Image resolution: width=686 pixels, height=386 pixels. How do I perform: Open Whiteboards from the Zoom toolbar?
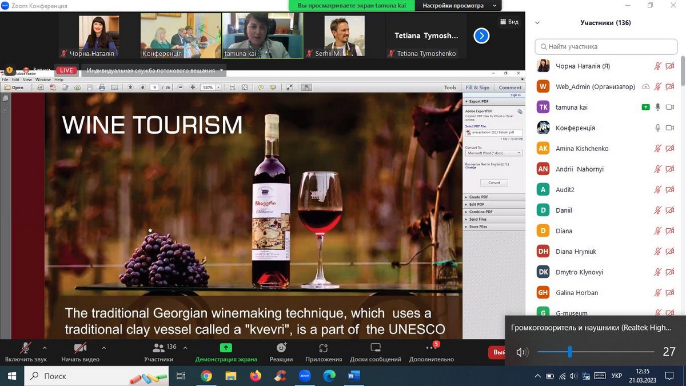tap(376, 348)
